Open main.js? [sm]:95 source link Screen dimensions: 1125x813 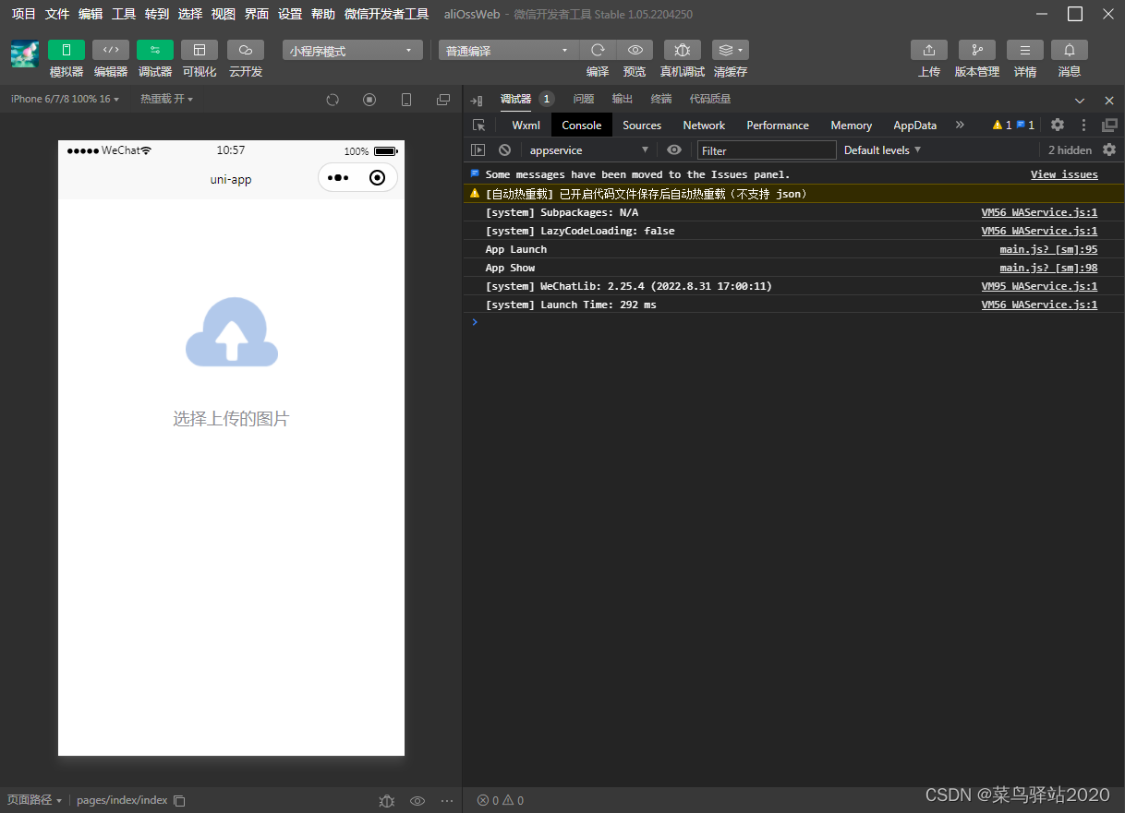pyautogui.click(x=1048, y=248)
